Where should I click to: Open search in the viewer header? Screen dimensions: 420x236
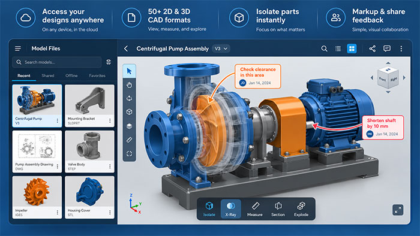click(x=324, y=49)
